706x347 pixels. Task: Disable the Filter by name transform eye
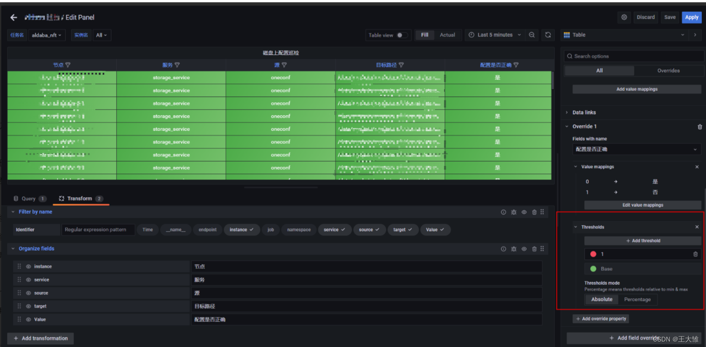(524, 212)
